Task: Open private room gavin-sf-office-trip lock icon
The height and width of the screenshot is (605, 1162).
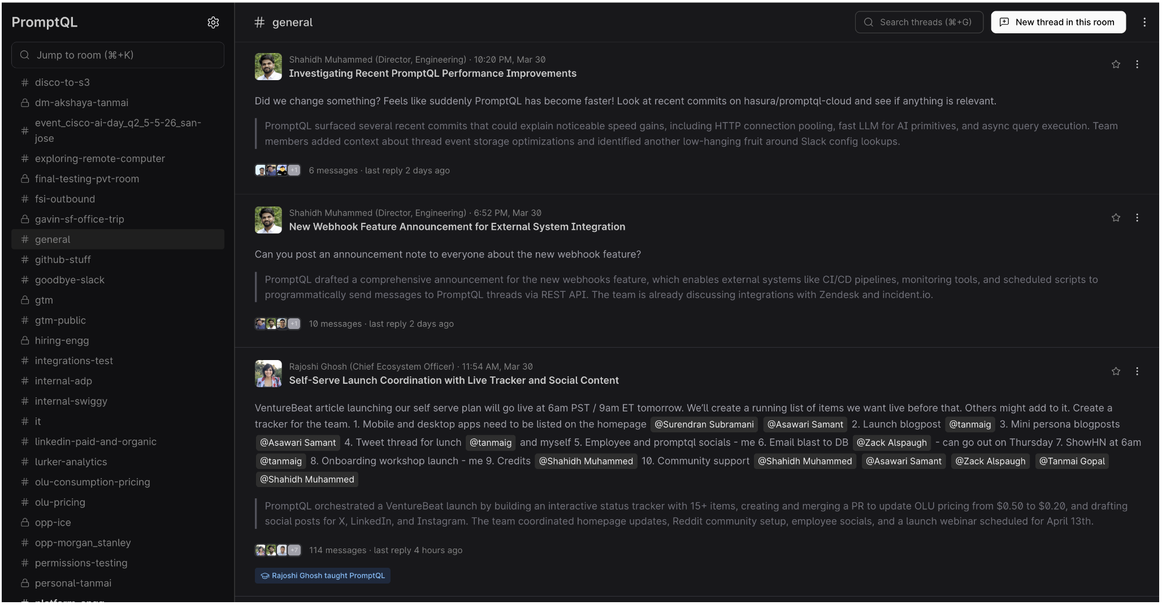Action: coord(25,219)
